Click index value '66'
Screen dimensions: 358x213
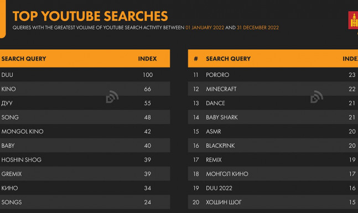(x=148, y=89)
